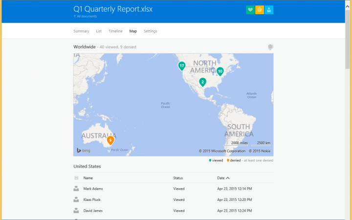Click the Bing logo on the map
Screen dimensions: 352x220
point(84,151)
